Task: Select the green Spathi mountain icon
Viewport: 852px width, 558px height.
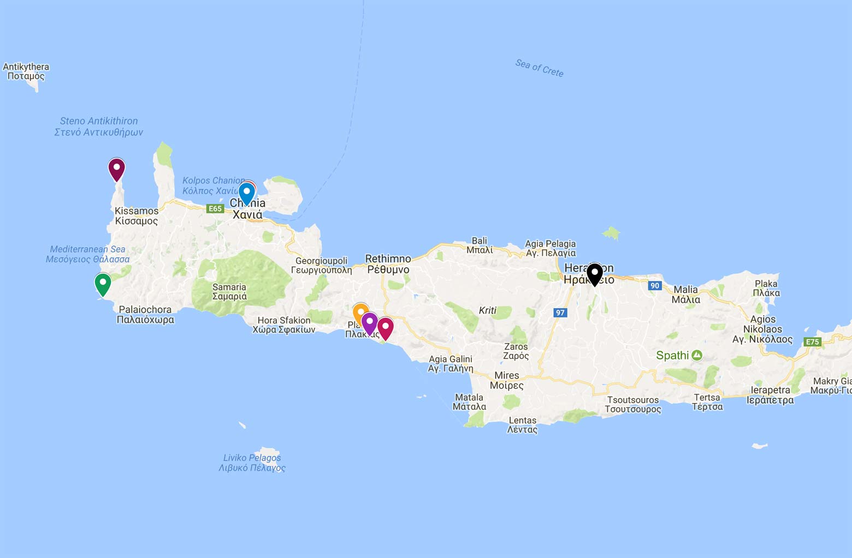Action: (x=697, y=355)
